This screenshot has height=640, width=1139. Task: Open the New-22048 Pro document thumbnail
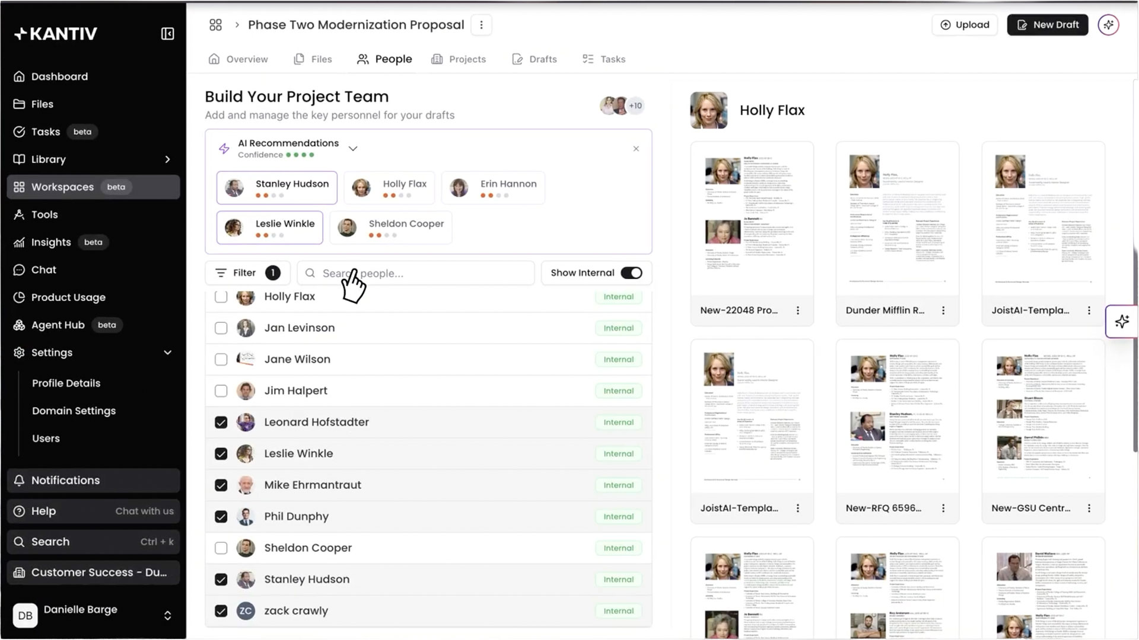752,218
